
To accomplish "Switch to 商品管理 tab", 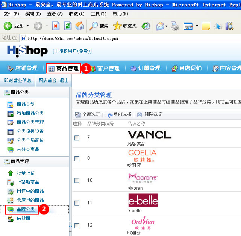I will click(x=63, y=68).
